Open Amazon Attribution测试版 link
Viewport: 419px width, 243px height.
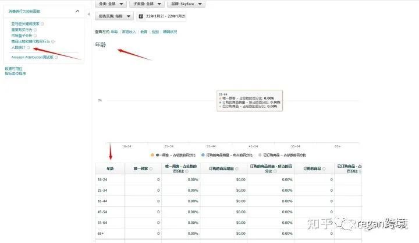(33, 57)
